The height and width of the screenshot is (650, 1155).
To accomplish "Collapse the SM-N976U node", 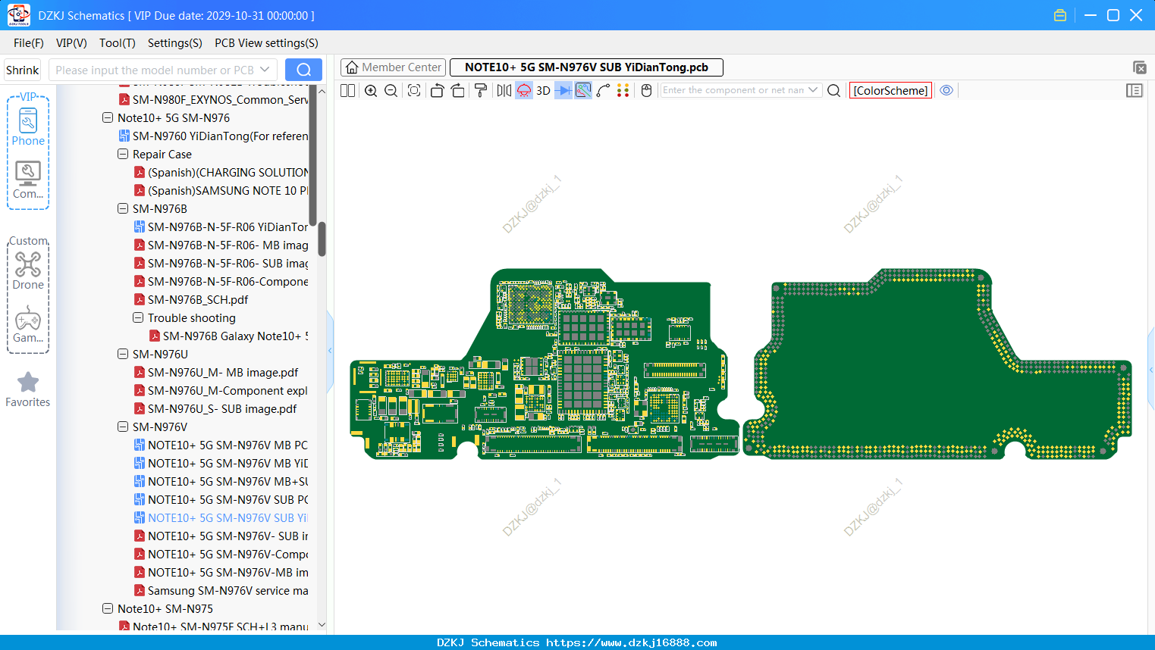I will click(123, 355).
